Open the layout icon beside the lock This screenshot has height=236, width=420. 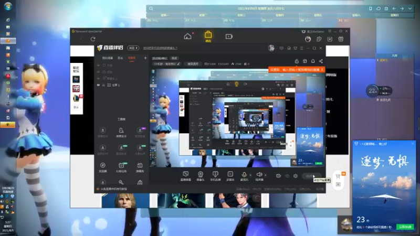305,61
